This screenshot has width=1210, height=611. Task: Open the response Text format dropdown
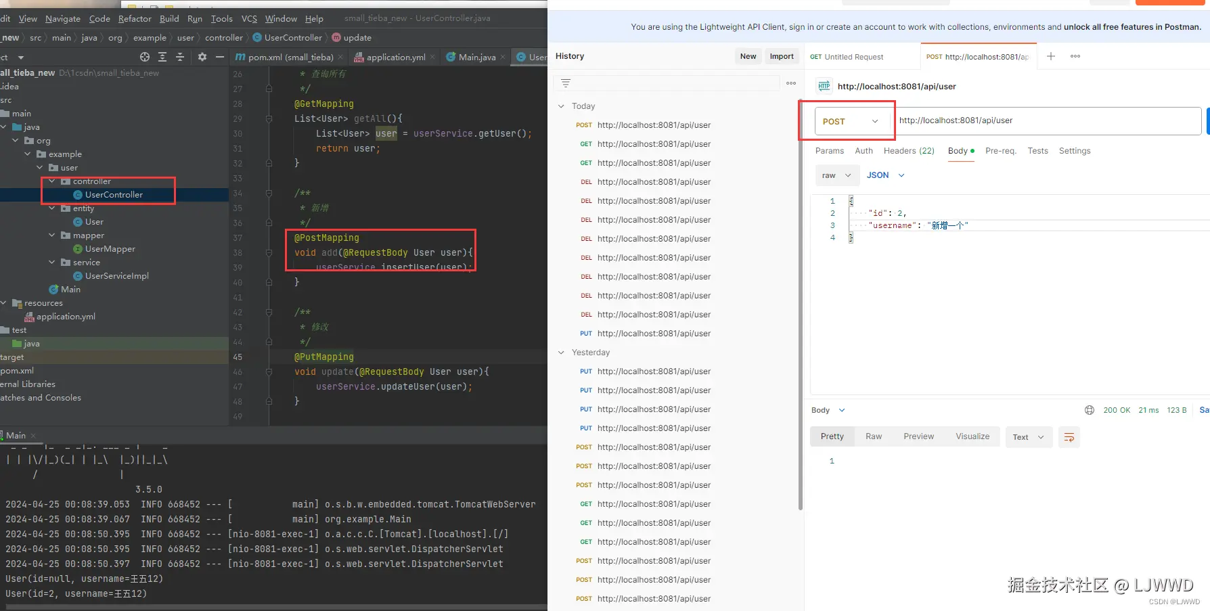(x=1029, y=437)
